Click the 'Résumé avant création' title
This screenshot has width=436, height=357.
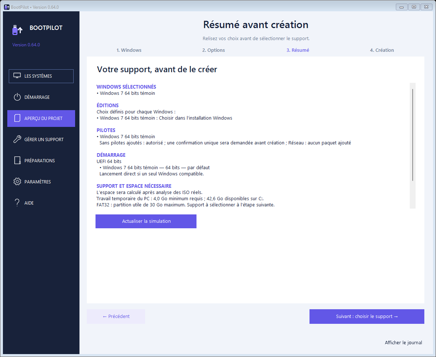256,24
